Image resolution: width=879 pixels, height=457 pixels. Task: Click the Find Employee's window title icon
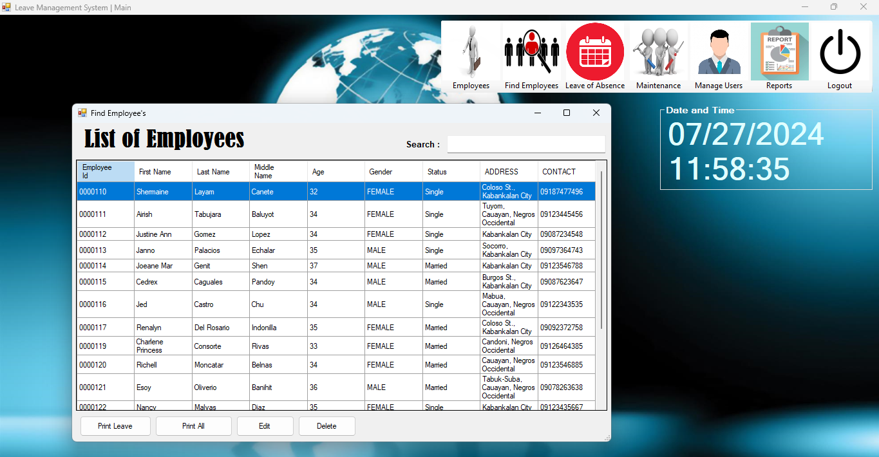82,113
